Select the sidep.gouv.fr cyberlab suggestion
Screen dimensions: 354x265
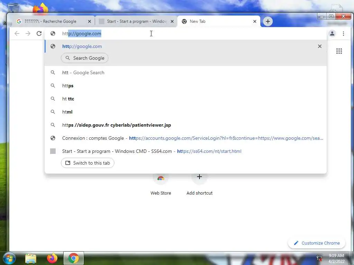[186, 125]
